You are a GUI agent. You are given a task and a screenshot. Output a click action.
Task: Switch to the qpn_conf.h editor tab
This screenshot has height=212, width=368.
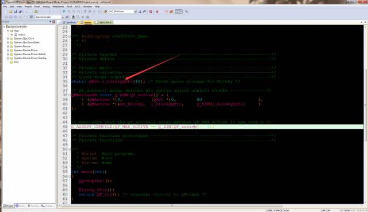point(103,22)
